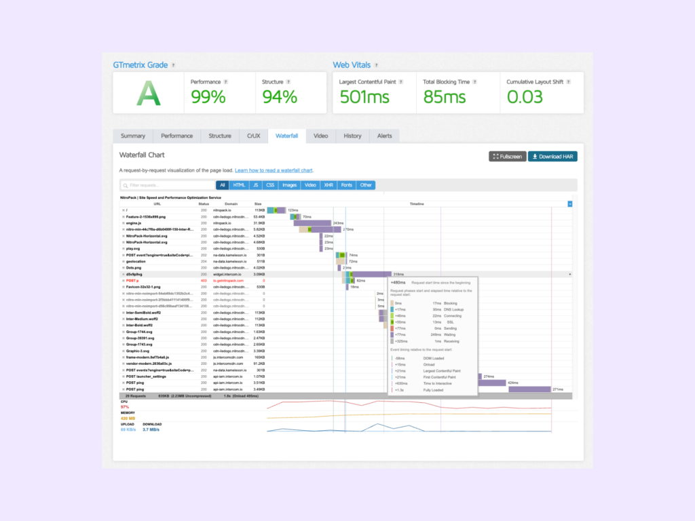Click the Group-39391.svg row name
The height and width of the screenshot is (521, 695).
[x=140, y=338]
